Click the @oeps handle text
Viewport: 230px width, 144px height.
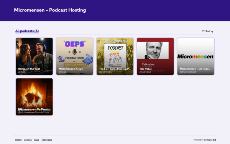coord(62,72)
